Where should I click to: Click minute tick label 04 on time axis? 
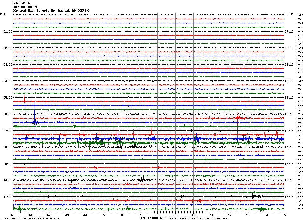coord(85,215)
